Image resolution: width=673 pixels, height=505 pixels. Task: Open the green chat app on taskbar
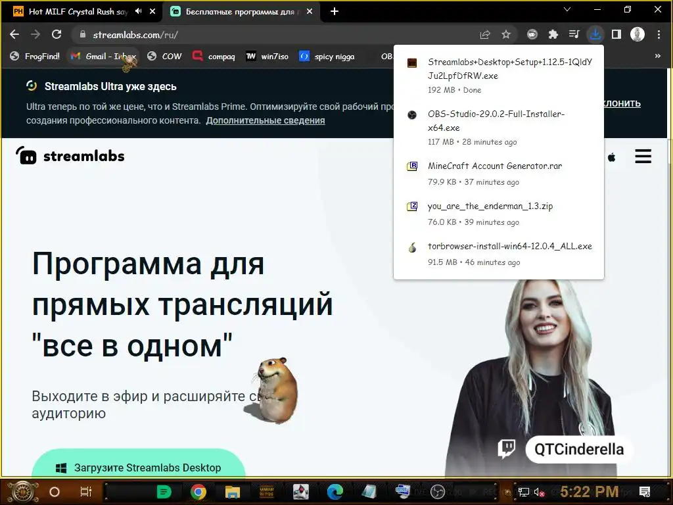coord(164,492)
